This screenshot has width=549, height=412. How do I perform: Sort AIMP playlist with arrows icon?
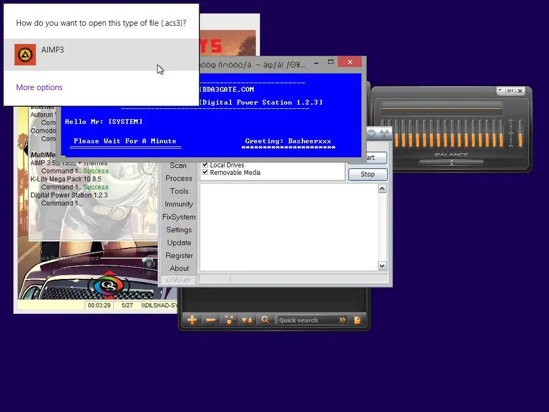247,320
